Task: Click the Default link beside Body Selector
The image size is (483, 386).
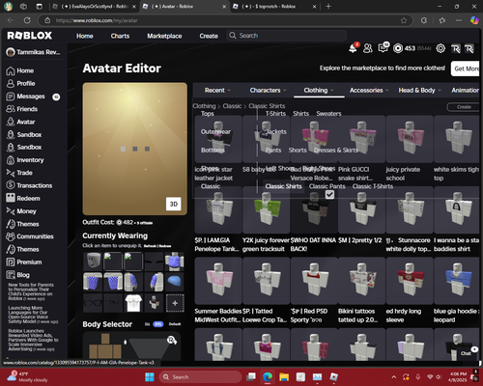Action: pyautogui.click(x=175, y=324)
